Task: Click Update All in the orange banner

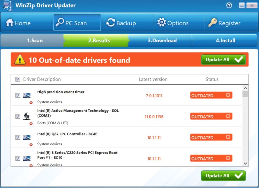Action: [x=223, y=60]
